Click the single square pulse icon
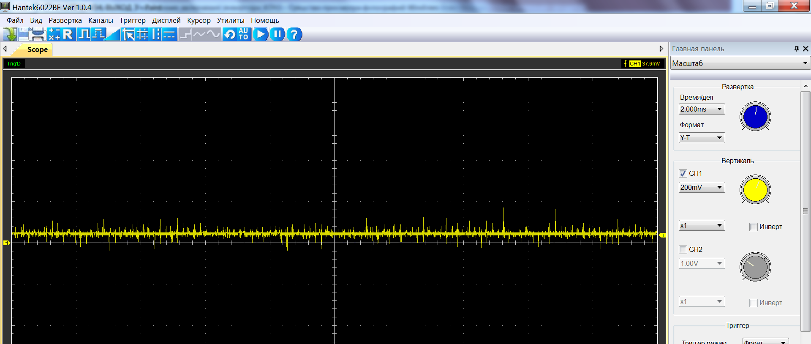Viewport: 811px width, 344px height. click(84, 34)
